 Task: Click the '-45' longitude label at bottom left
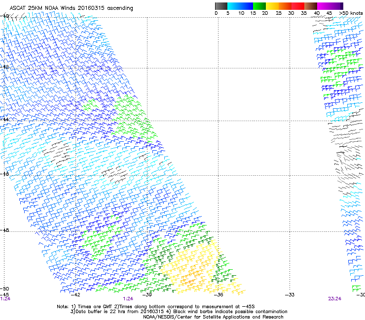tap(4, 295)
